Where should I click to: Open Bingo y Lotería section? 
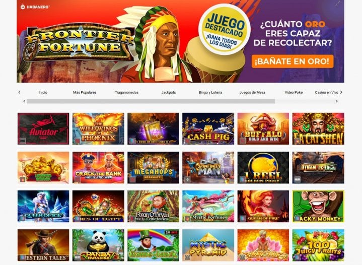click(x=210, y=92)
